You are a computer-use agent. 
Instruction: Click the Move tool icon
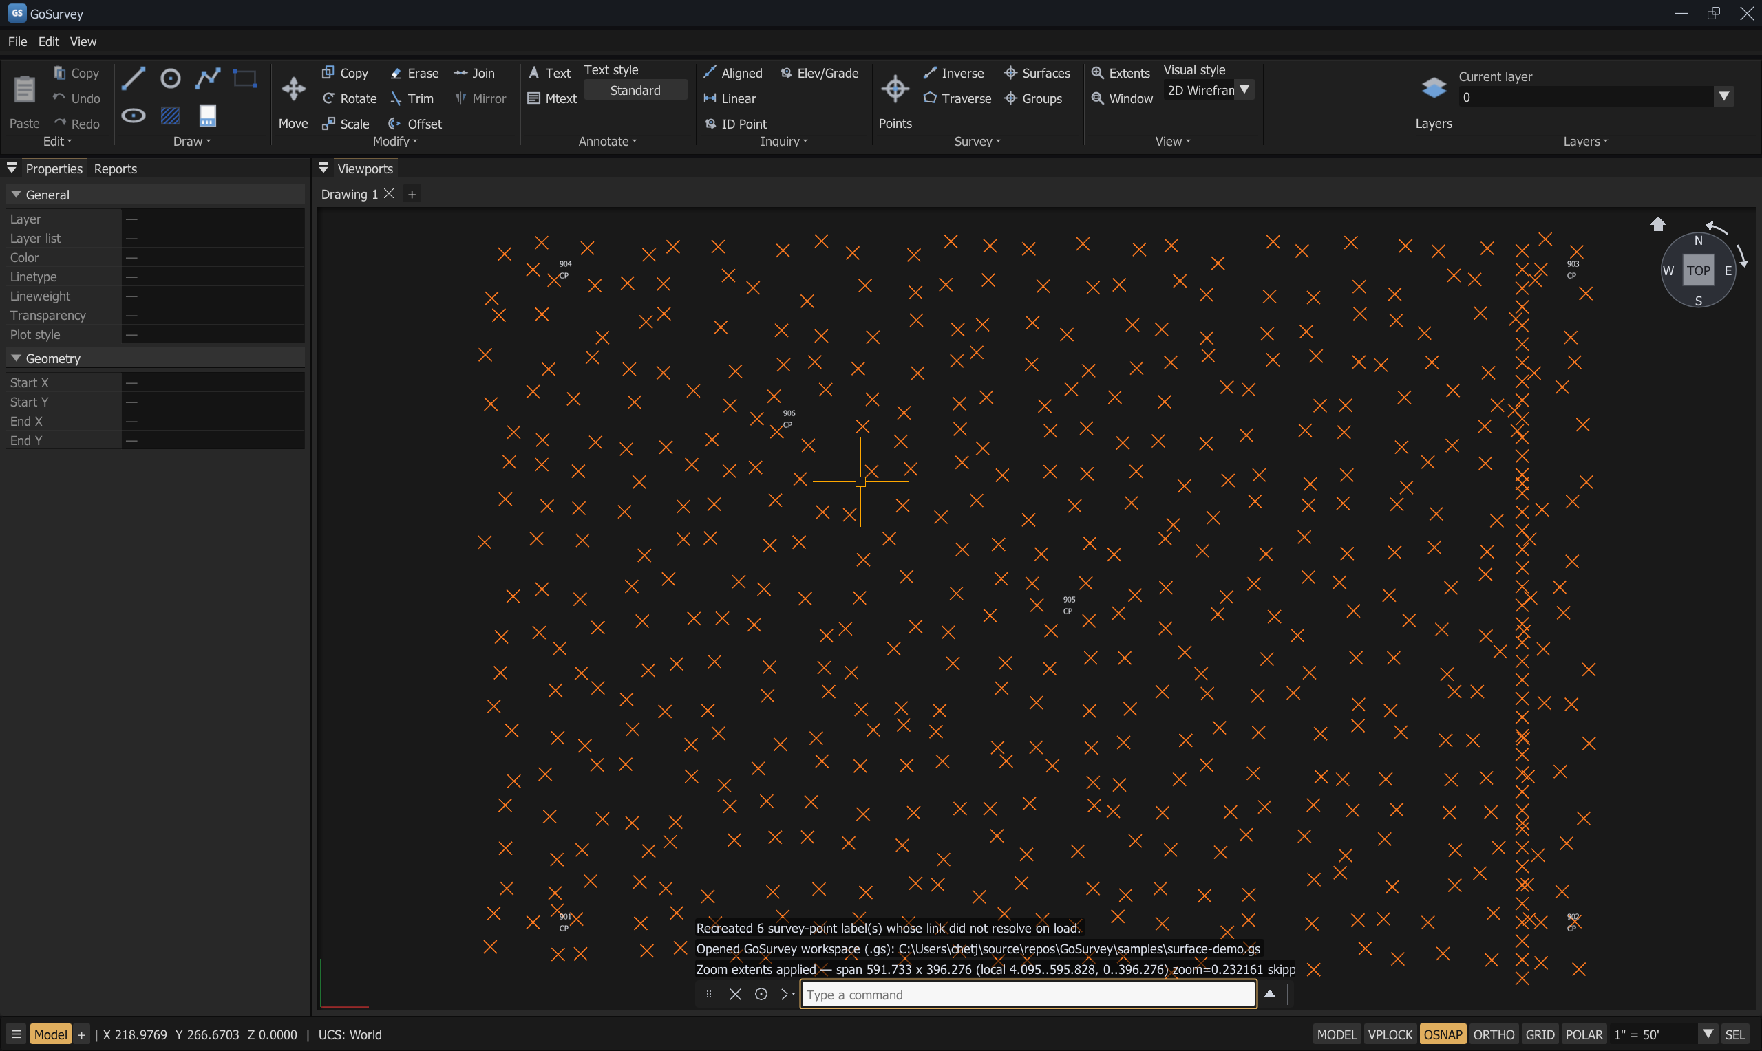pyautogui.click(x=293, y=89)
